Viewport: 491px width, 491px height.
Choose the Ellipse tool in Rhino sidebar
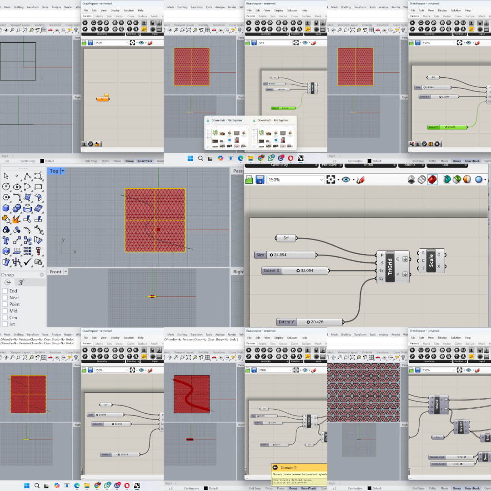[x=17, y=187]
